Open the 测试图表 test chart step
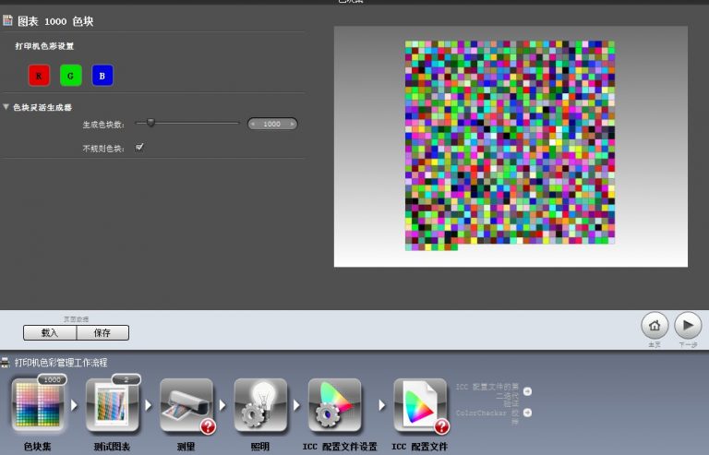 tap(112, 407)
